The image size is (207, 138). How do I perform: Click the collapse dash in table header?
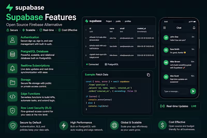(86, 30)
